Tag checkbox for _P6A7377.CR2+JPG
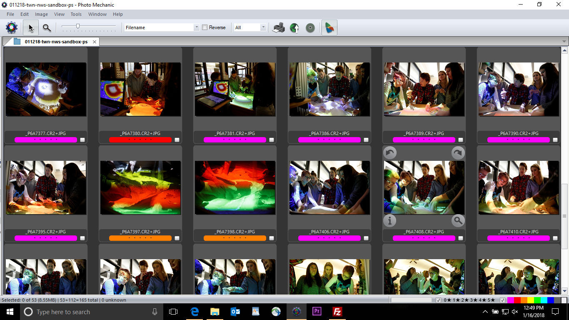Image resolution: width=569 pixels, height=320 pixels. click(82, 140)
